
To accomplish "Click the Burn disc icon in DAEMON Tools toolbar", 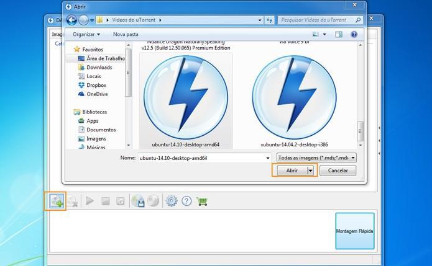I will pyautogui.click(x=153, y=201).
